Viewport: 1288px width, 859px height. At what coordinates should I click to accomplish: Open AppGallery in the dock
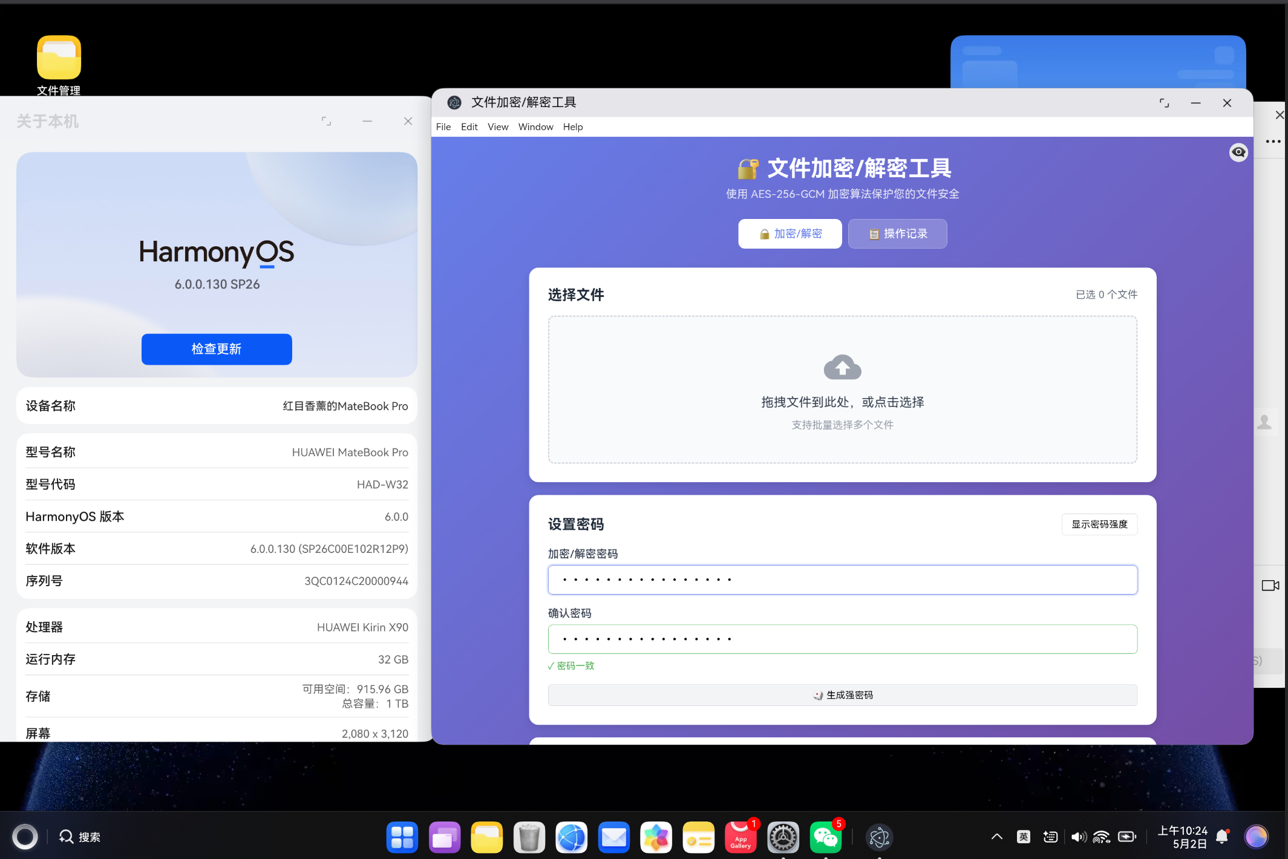click(741, 837)
